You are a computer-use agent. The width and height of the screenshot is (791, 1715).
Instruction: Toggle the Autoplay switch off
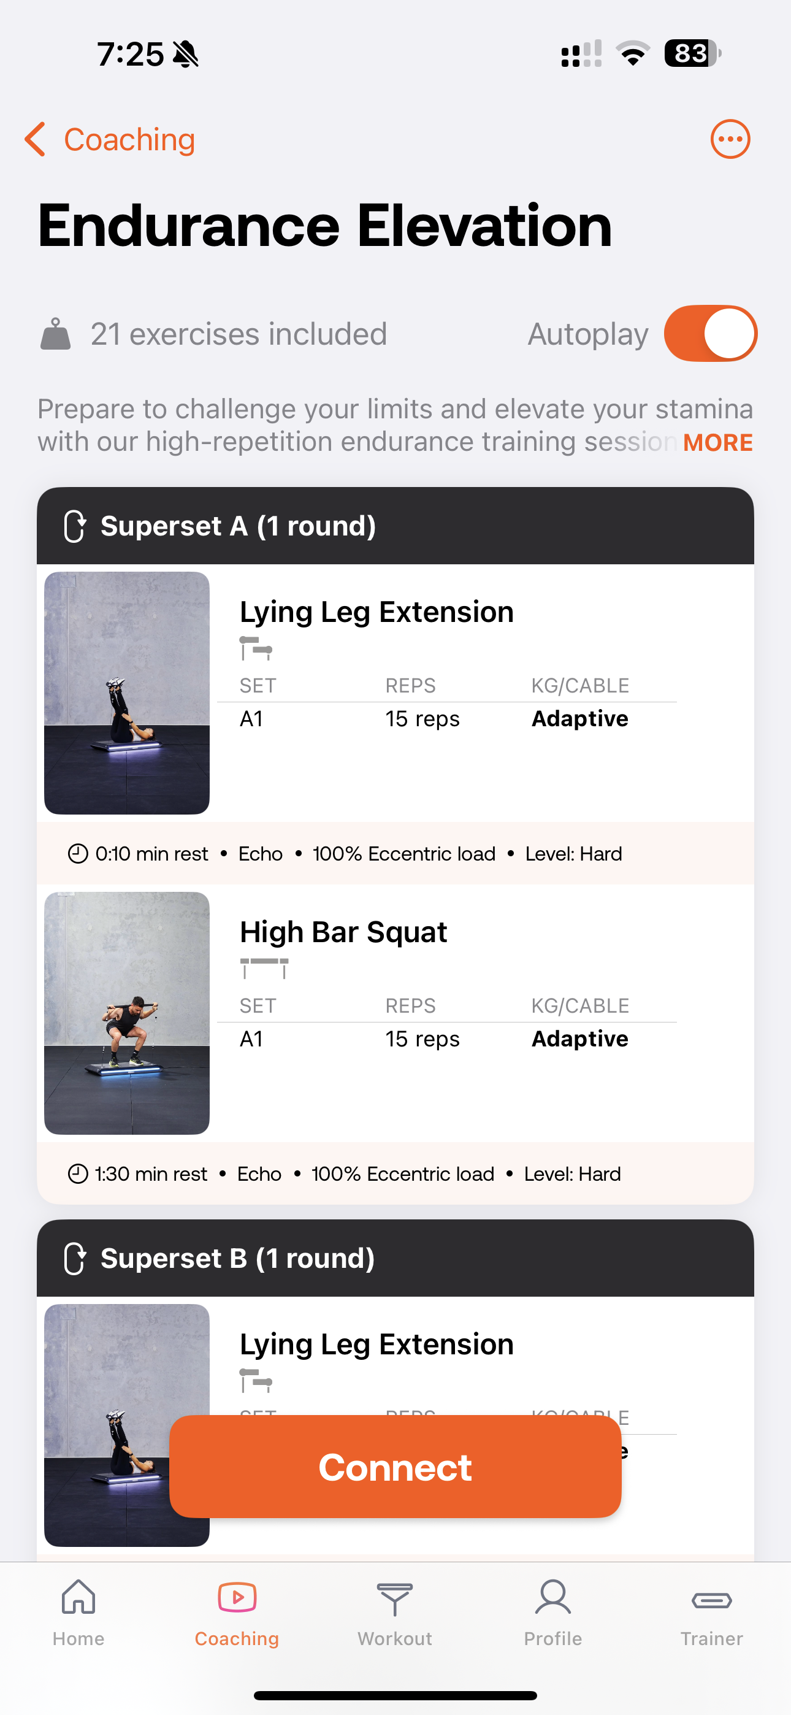pyautogui.click(x=711, y=334)
